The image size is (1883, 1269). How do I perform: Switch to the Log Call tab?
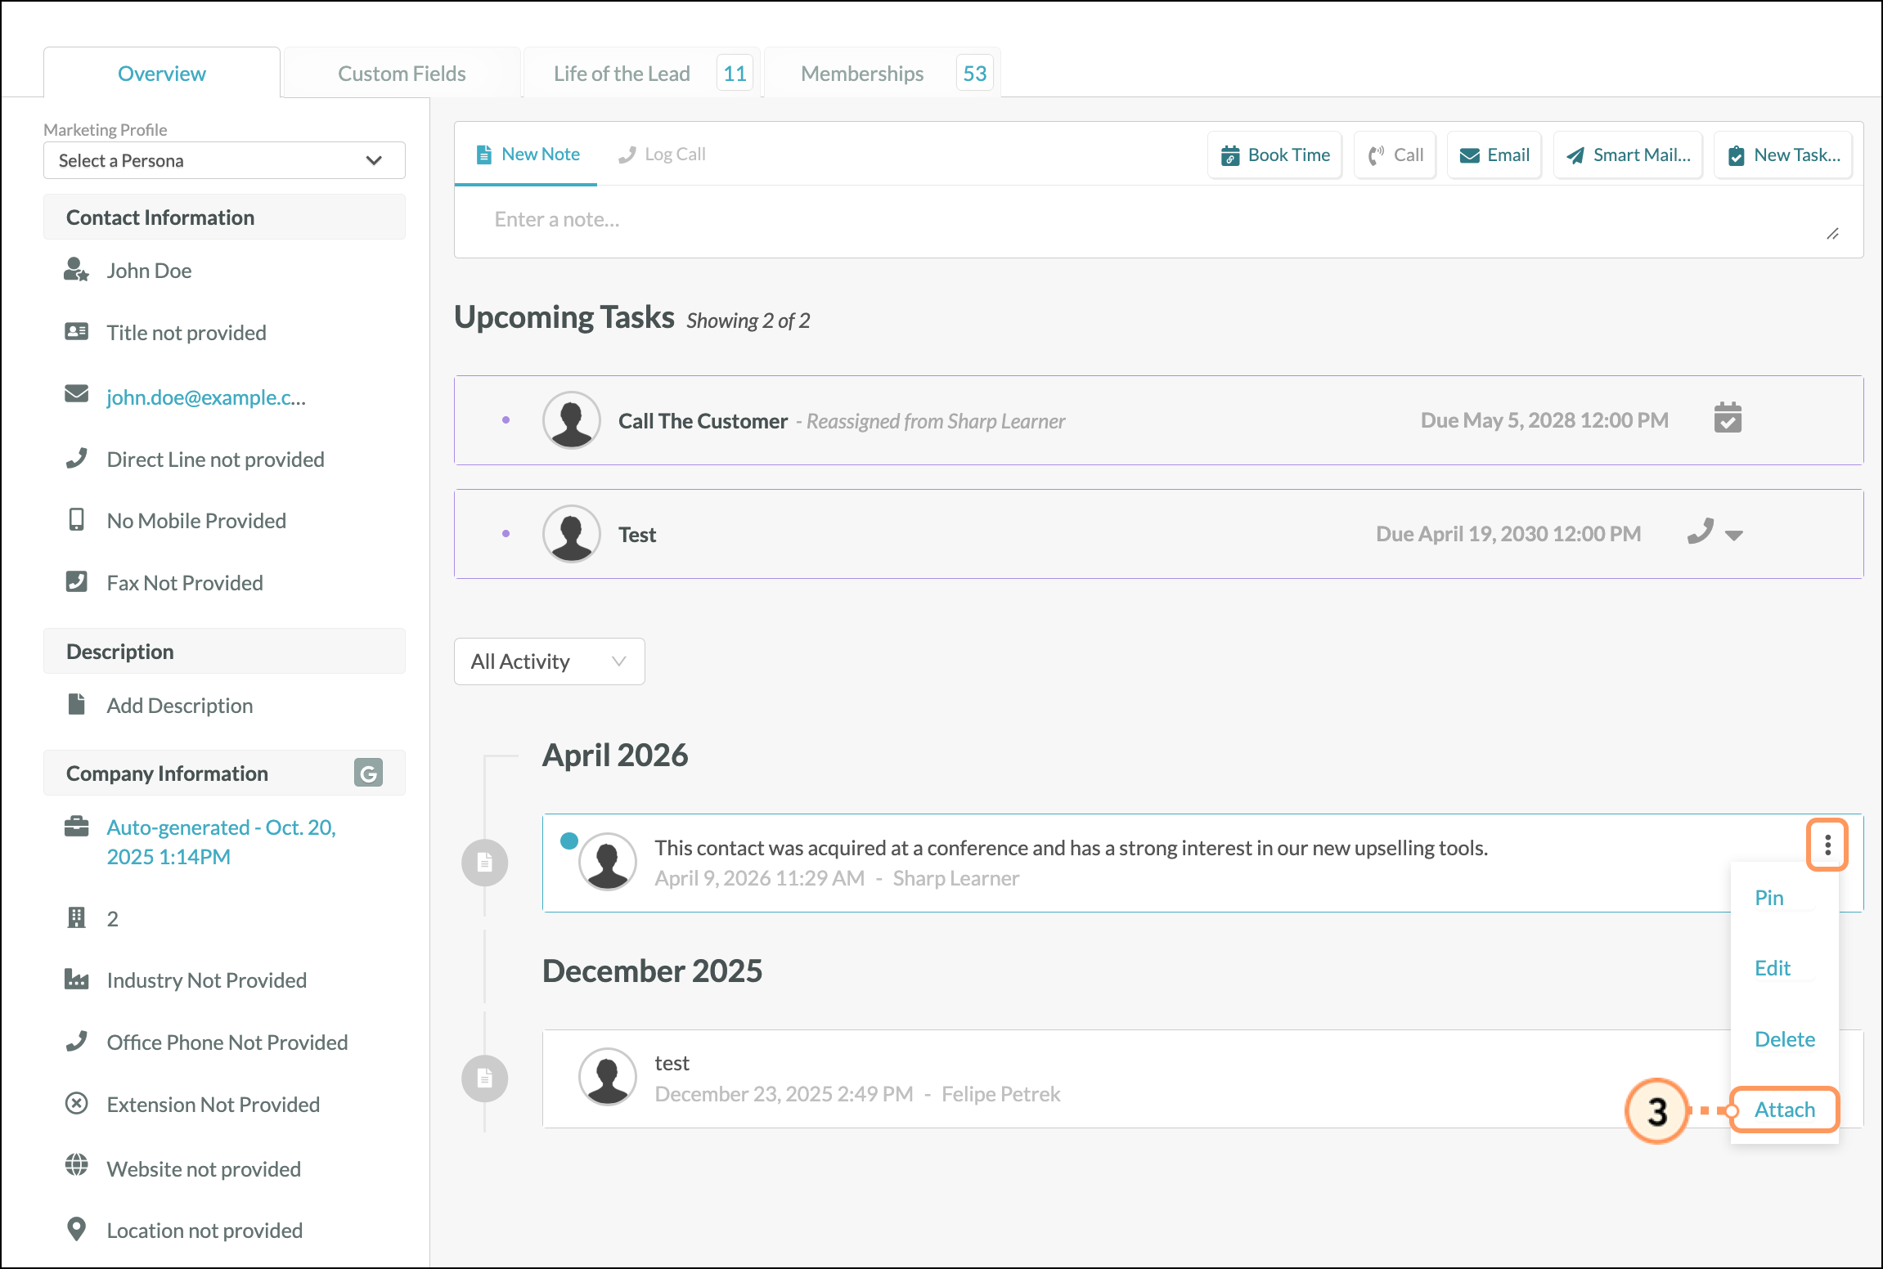(x=663, y=155)
